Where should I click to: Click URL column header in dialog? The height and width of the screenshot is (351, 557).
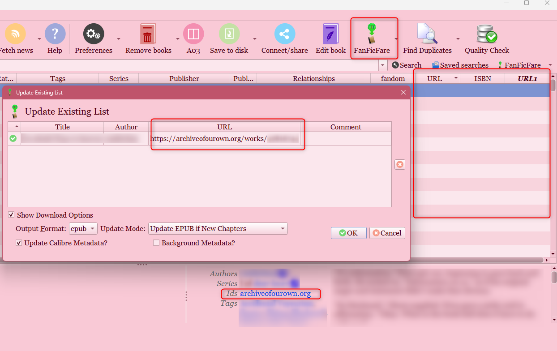(225, 127)
